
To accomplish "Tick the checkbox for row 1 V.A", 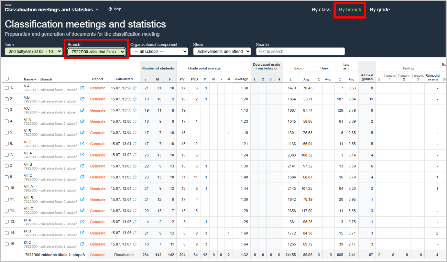I will (7, 88).
